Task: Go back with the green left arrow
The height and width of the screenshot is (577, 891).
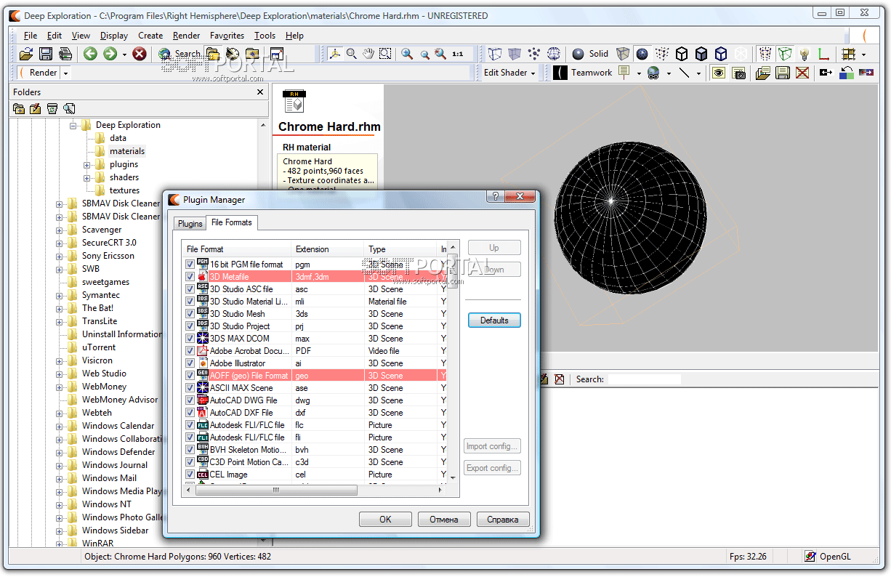Action: [90, 54]
